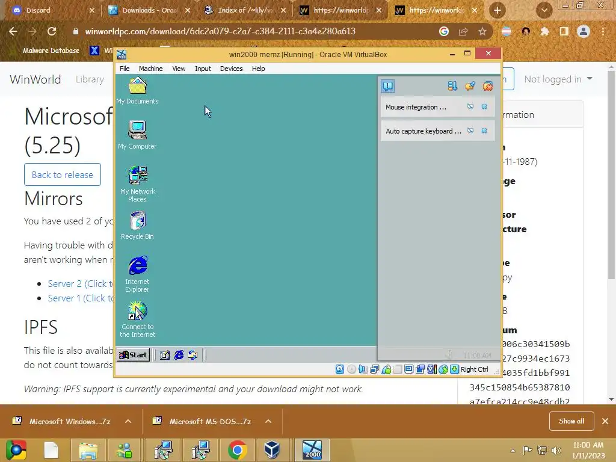Click the network adapter status icon
Image resolution: width=616 pixels, height=462 pixels.
(x=374, y=369)
